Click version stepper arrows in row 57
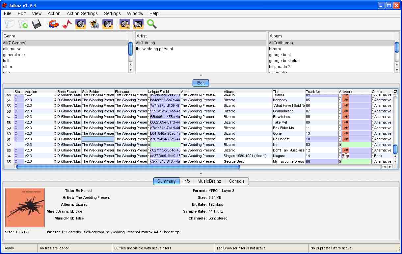402x254 pixels. 55,117
